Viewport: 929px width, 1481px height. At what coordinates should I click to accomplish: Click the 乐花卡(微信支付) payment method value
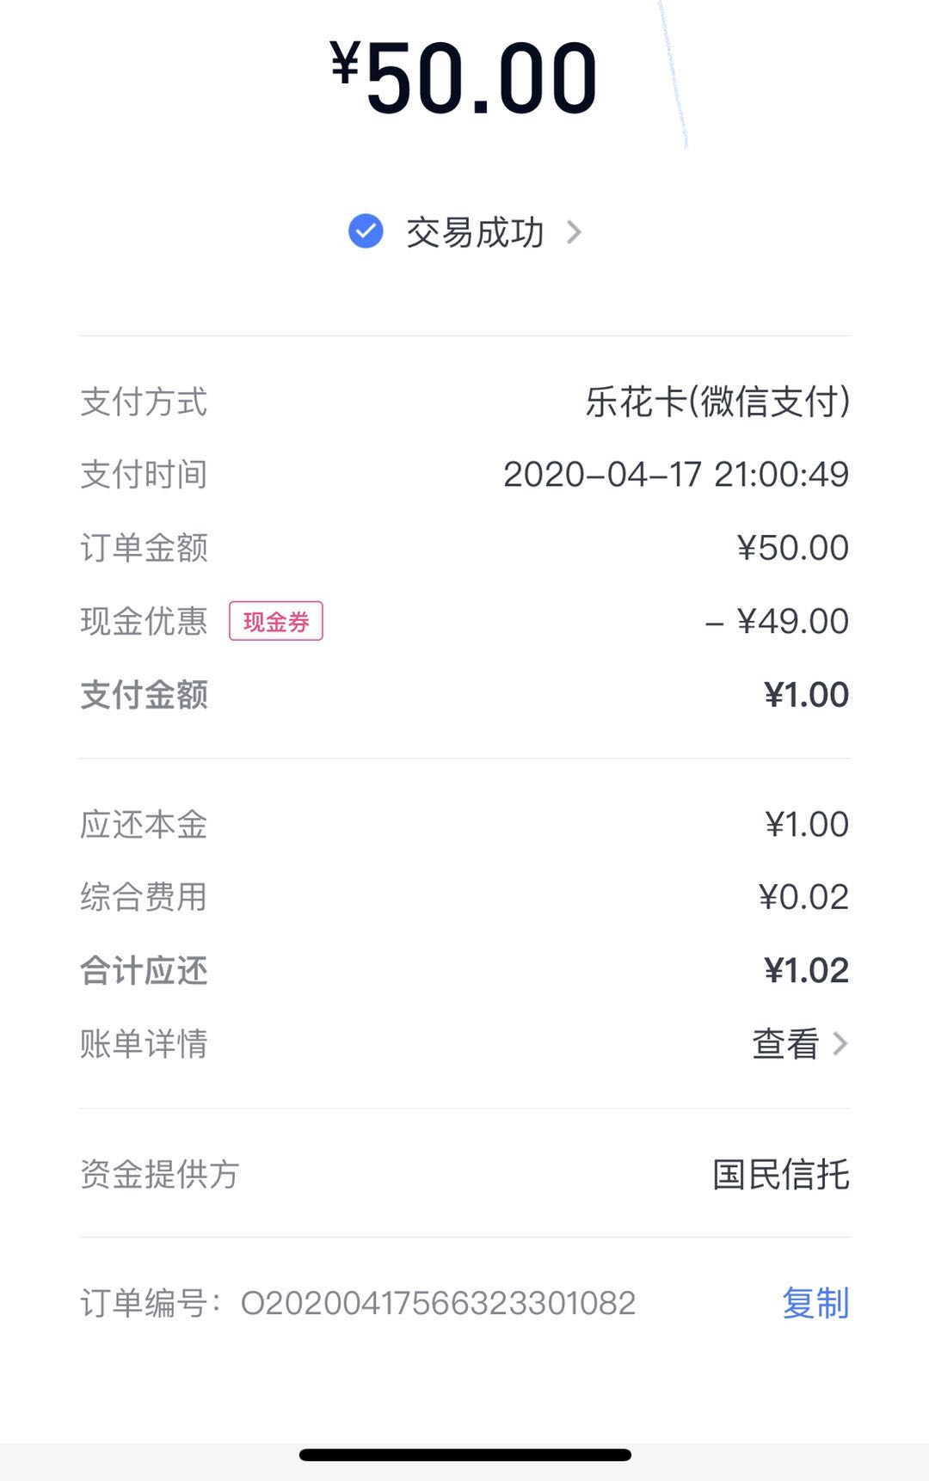click(x=717, y=402)
